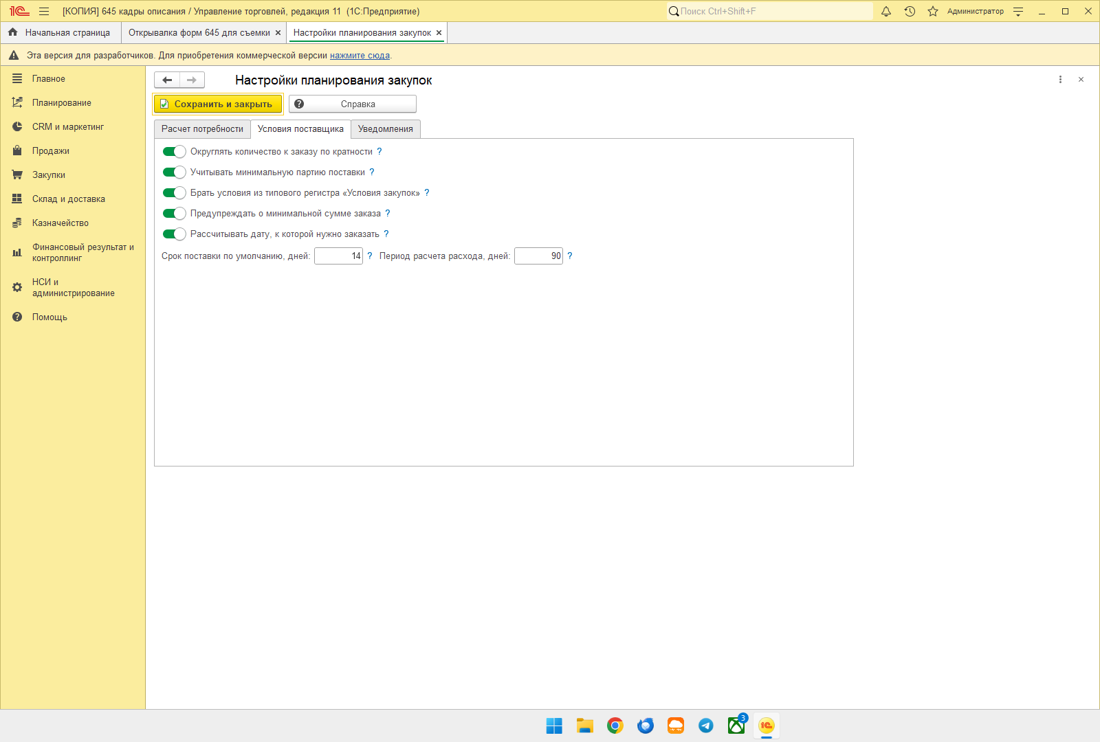Image resolution: width=1100 pixels, height=742 pixels.
Task: Click the back arrow navigation button
Action: pyautogui.click(x=167, y=80)
